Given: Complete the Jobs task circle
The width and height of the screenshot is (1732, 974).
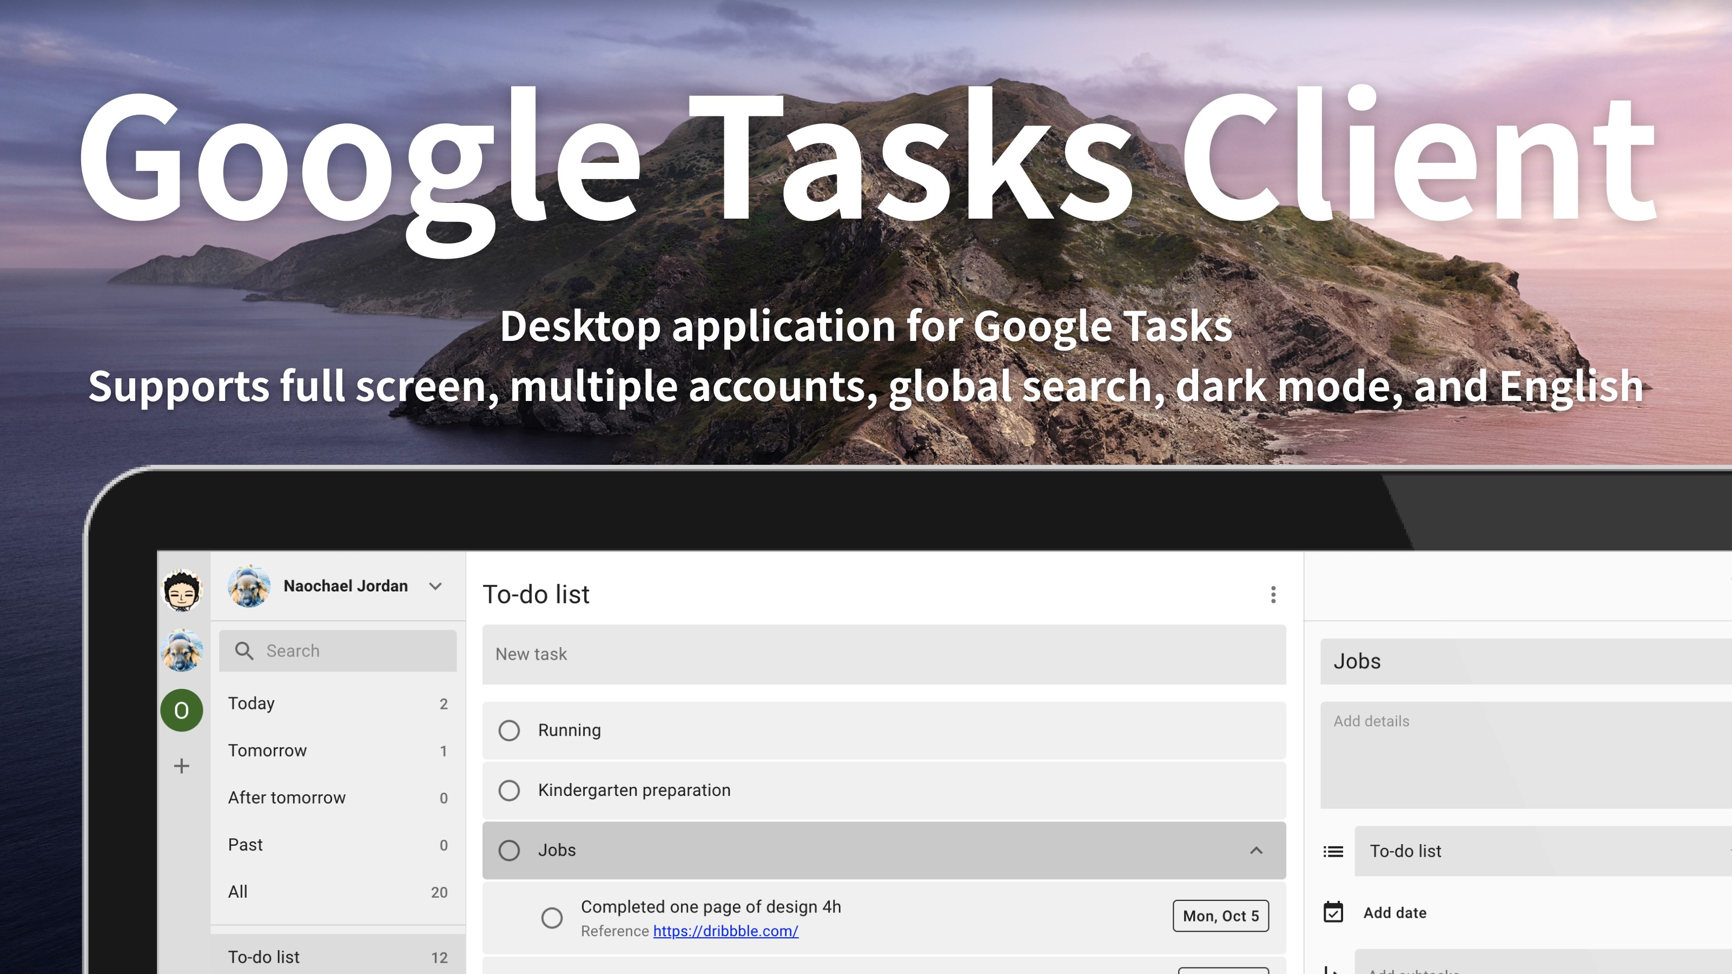Looking at the screenshot, I should click(x=509, y=850).
